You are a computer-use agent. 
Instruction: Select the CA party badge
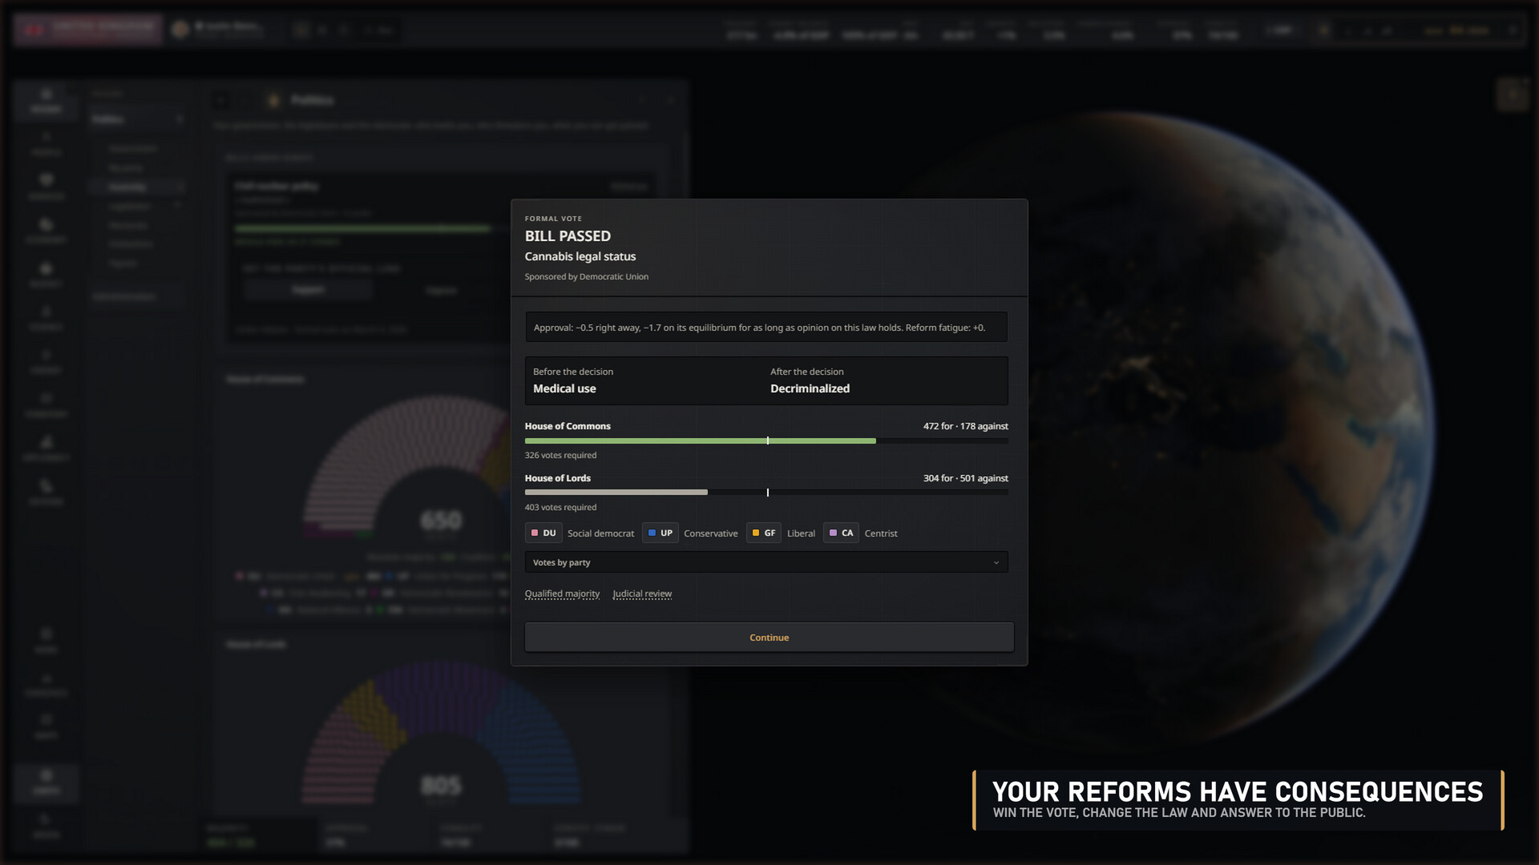click(x=841, y=533)
